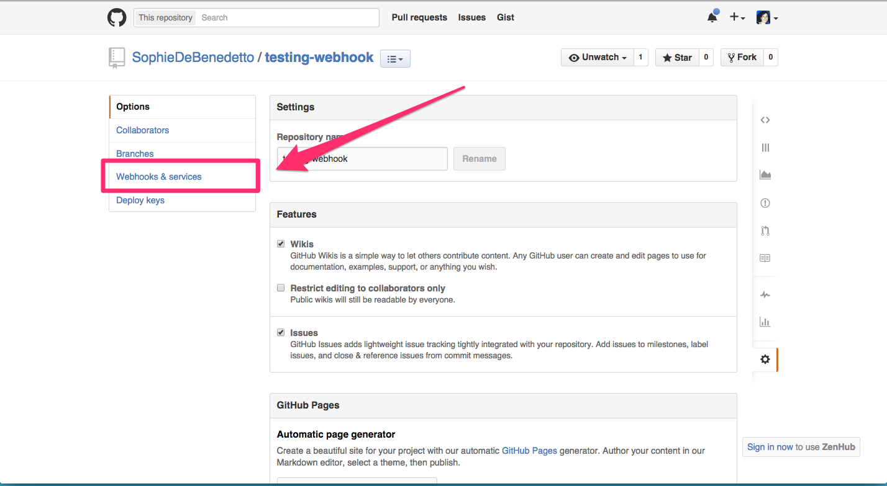Follow the GitHub Pages link
Viewport: 887px width, 486px height.
coord(529,451)
